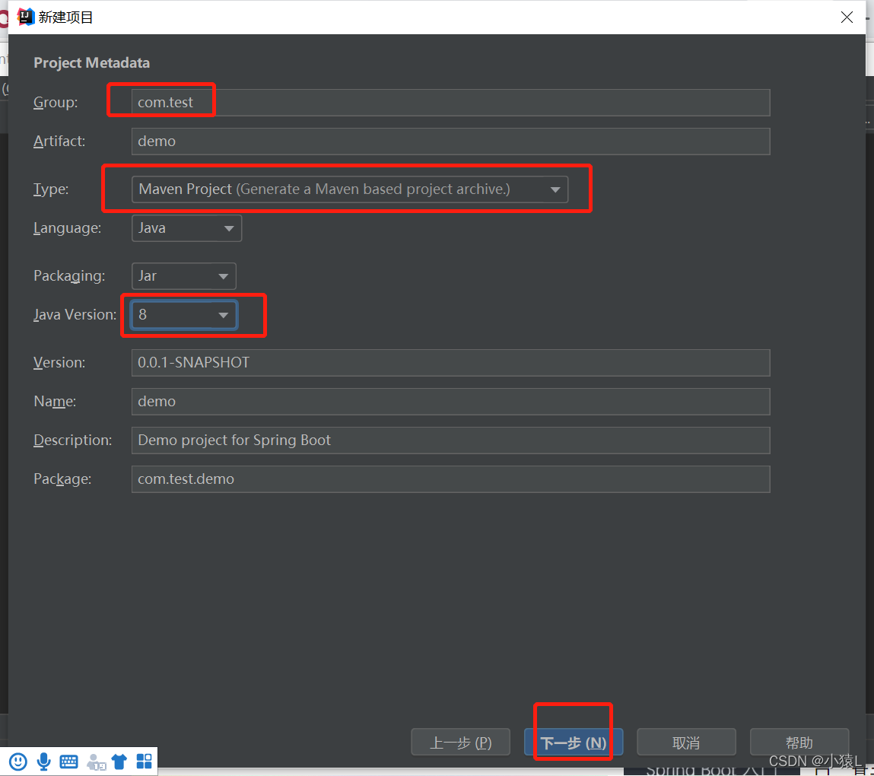874x776 pixels.
Task: Click the Packaging label text
Action: click(x=69, y=276)
